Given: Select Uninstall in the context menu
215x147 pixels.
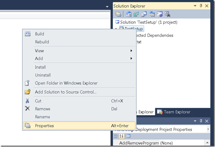Looking at the screenshot, I should [79, 75].
